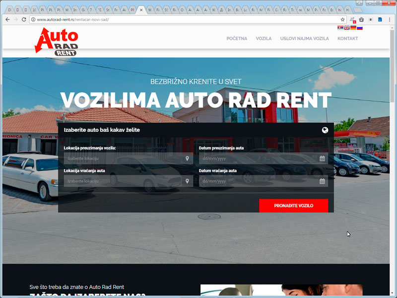The width and height of the screenshot is (397, 298).
Task: Click the scrollbar up arrow
Action: click(393, 27)
